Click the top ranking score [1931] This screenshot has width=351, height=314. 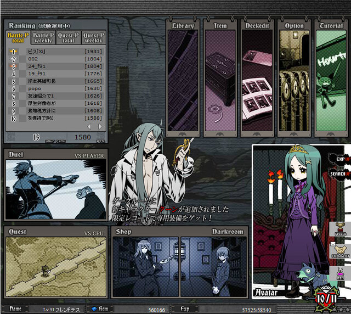(93, 52)
